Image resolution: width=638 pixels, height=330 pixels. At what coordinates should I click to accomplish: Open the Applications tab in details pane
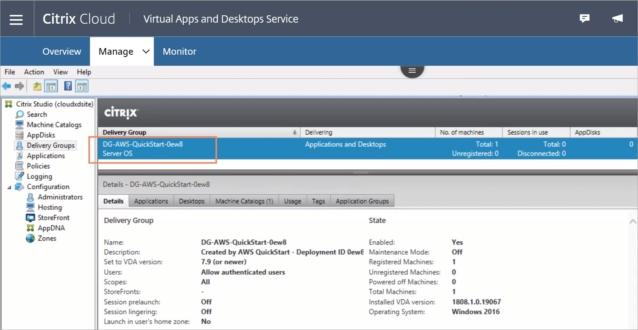[x=151, y=201]
